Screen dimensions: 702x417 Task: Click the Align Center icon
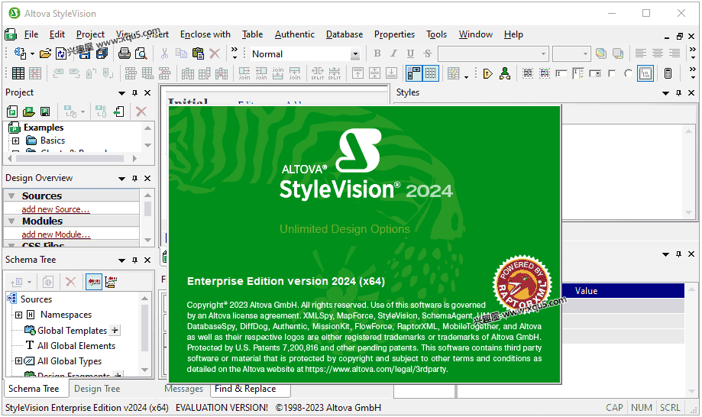click(x=657, y=53)
